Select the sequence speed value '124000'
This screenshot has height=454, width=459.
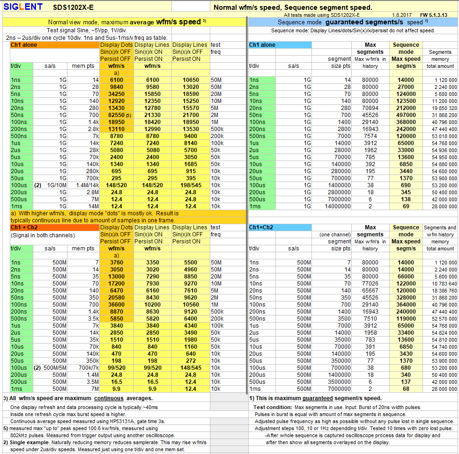[406, 94]
